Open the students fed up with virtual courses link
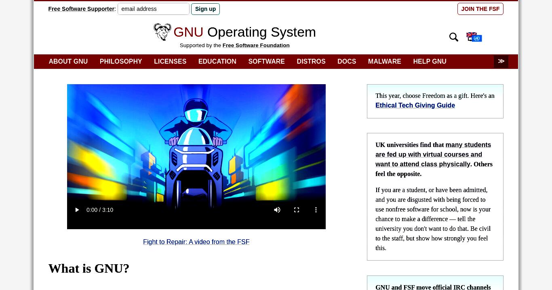 click(433, 155)
